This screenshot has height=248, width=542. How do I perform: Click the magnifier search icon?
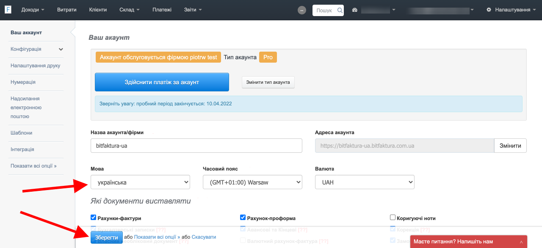point(340,10)
